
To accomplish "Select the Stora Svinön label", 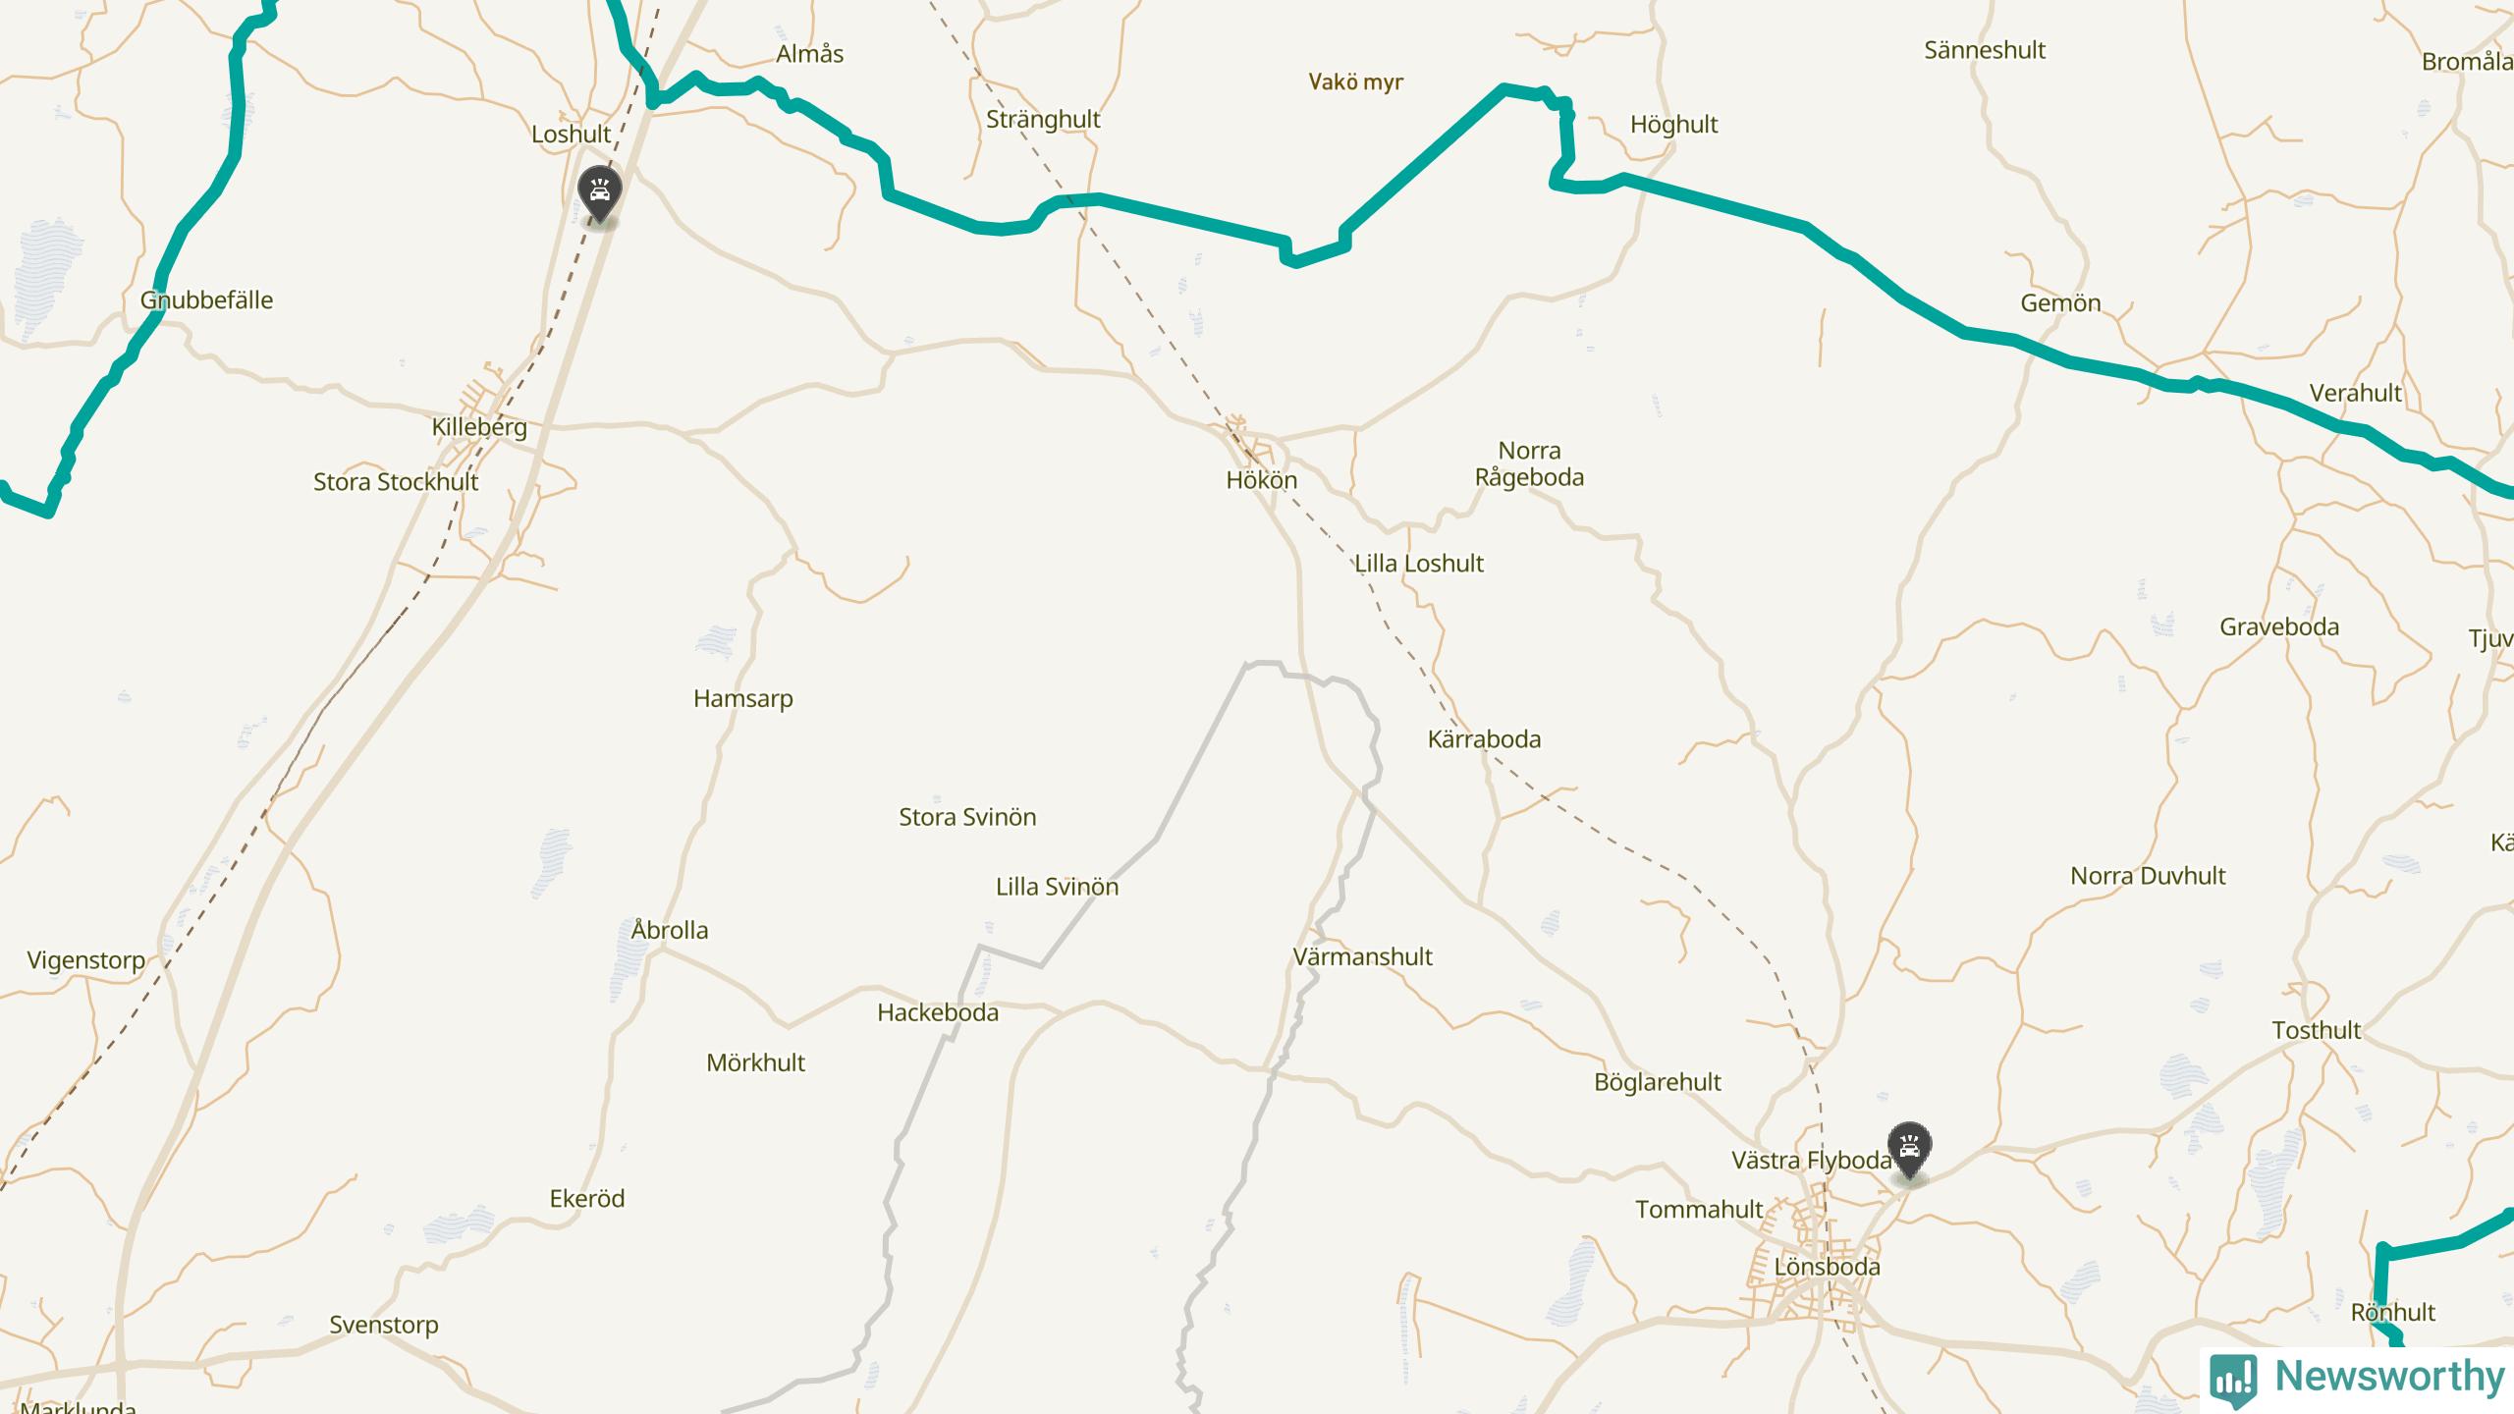I will click(x=967, y=817).
